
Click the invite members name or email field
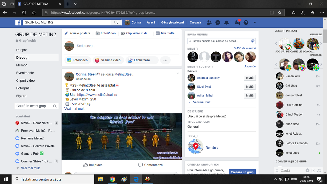(221, 41)
